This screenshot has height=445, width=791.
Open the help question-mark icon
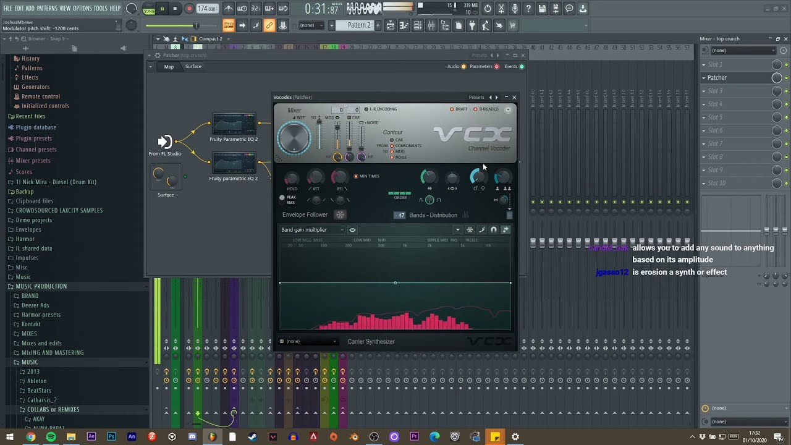click(528, 9)
